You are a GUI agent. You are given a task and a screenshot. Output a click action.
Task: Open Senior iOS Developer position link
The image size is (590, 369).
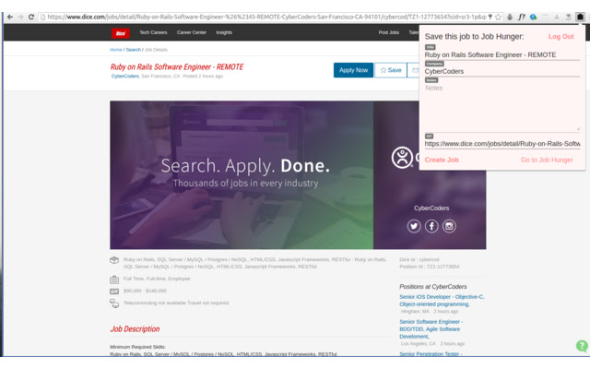[442, 301]
